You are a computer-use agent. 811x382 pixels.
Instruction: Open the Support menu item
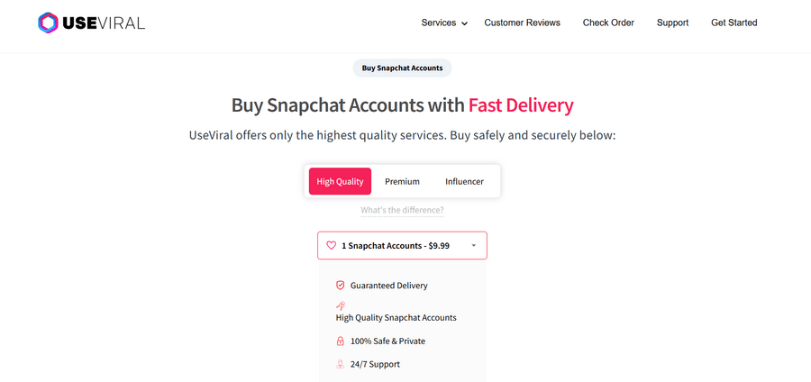[672, 23]
